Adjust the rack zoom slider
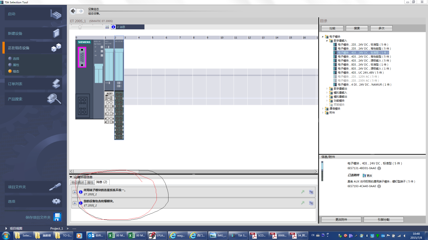428x240 pixels. (80, 27)
